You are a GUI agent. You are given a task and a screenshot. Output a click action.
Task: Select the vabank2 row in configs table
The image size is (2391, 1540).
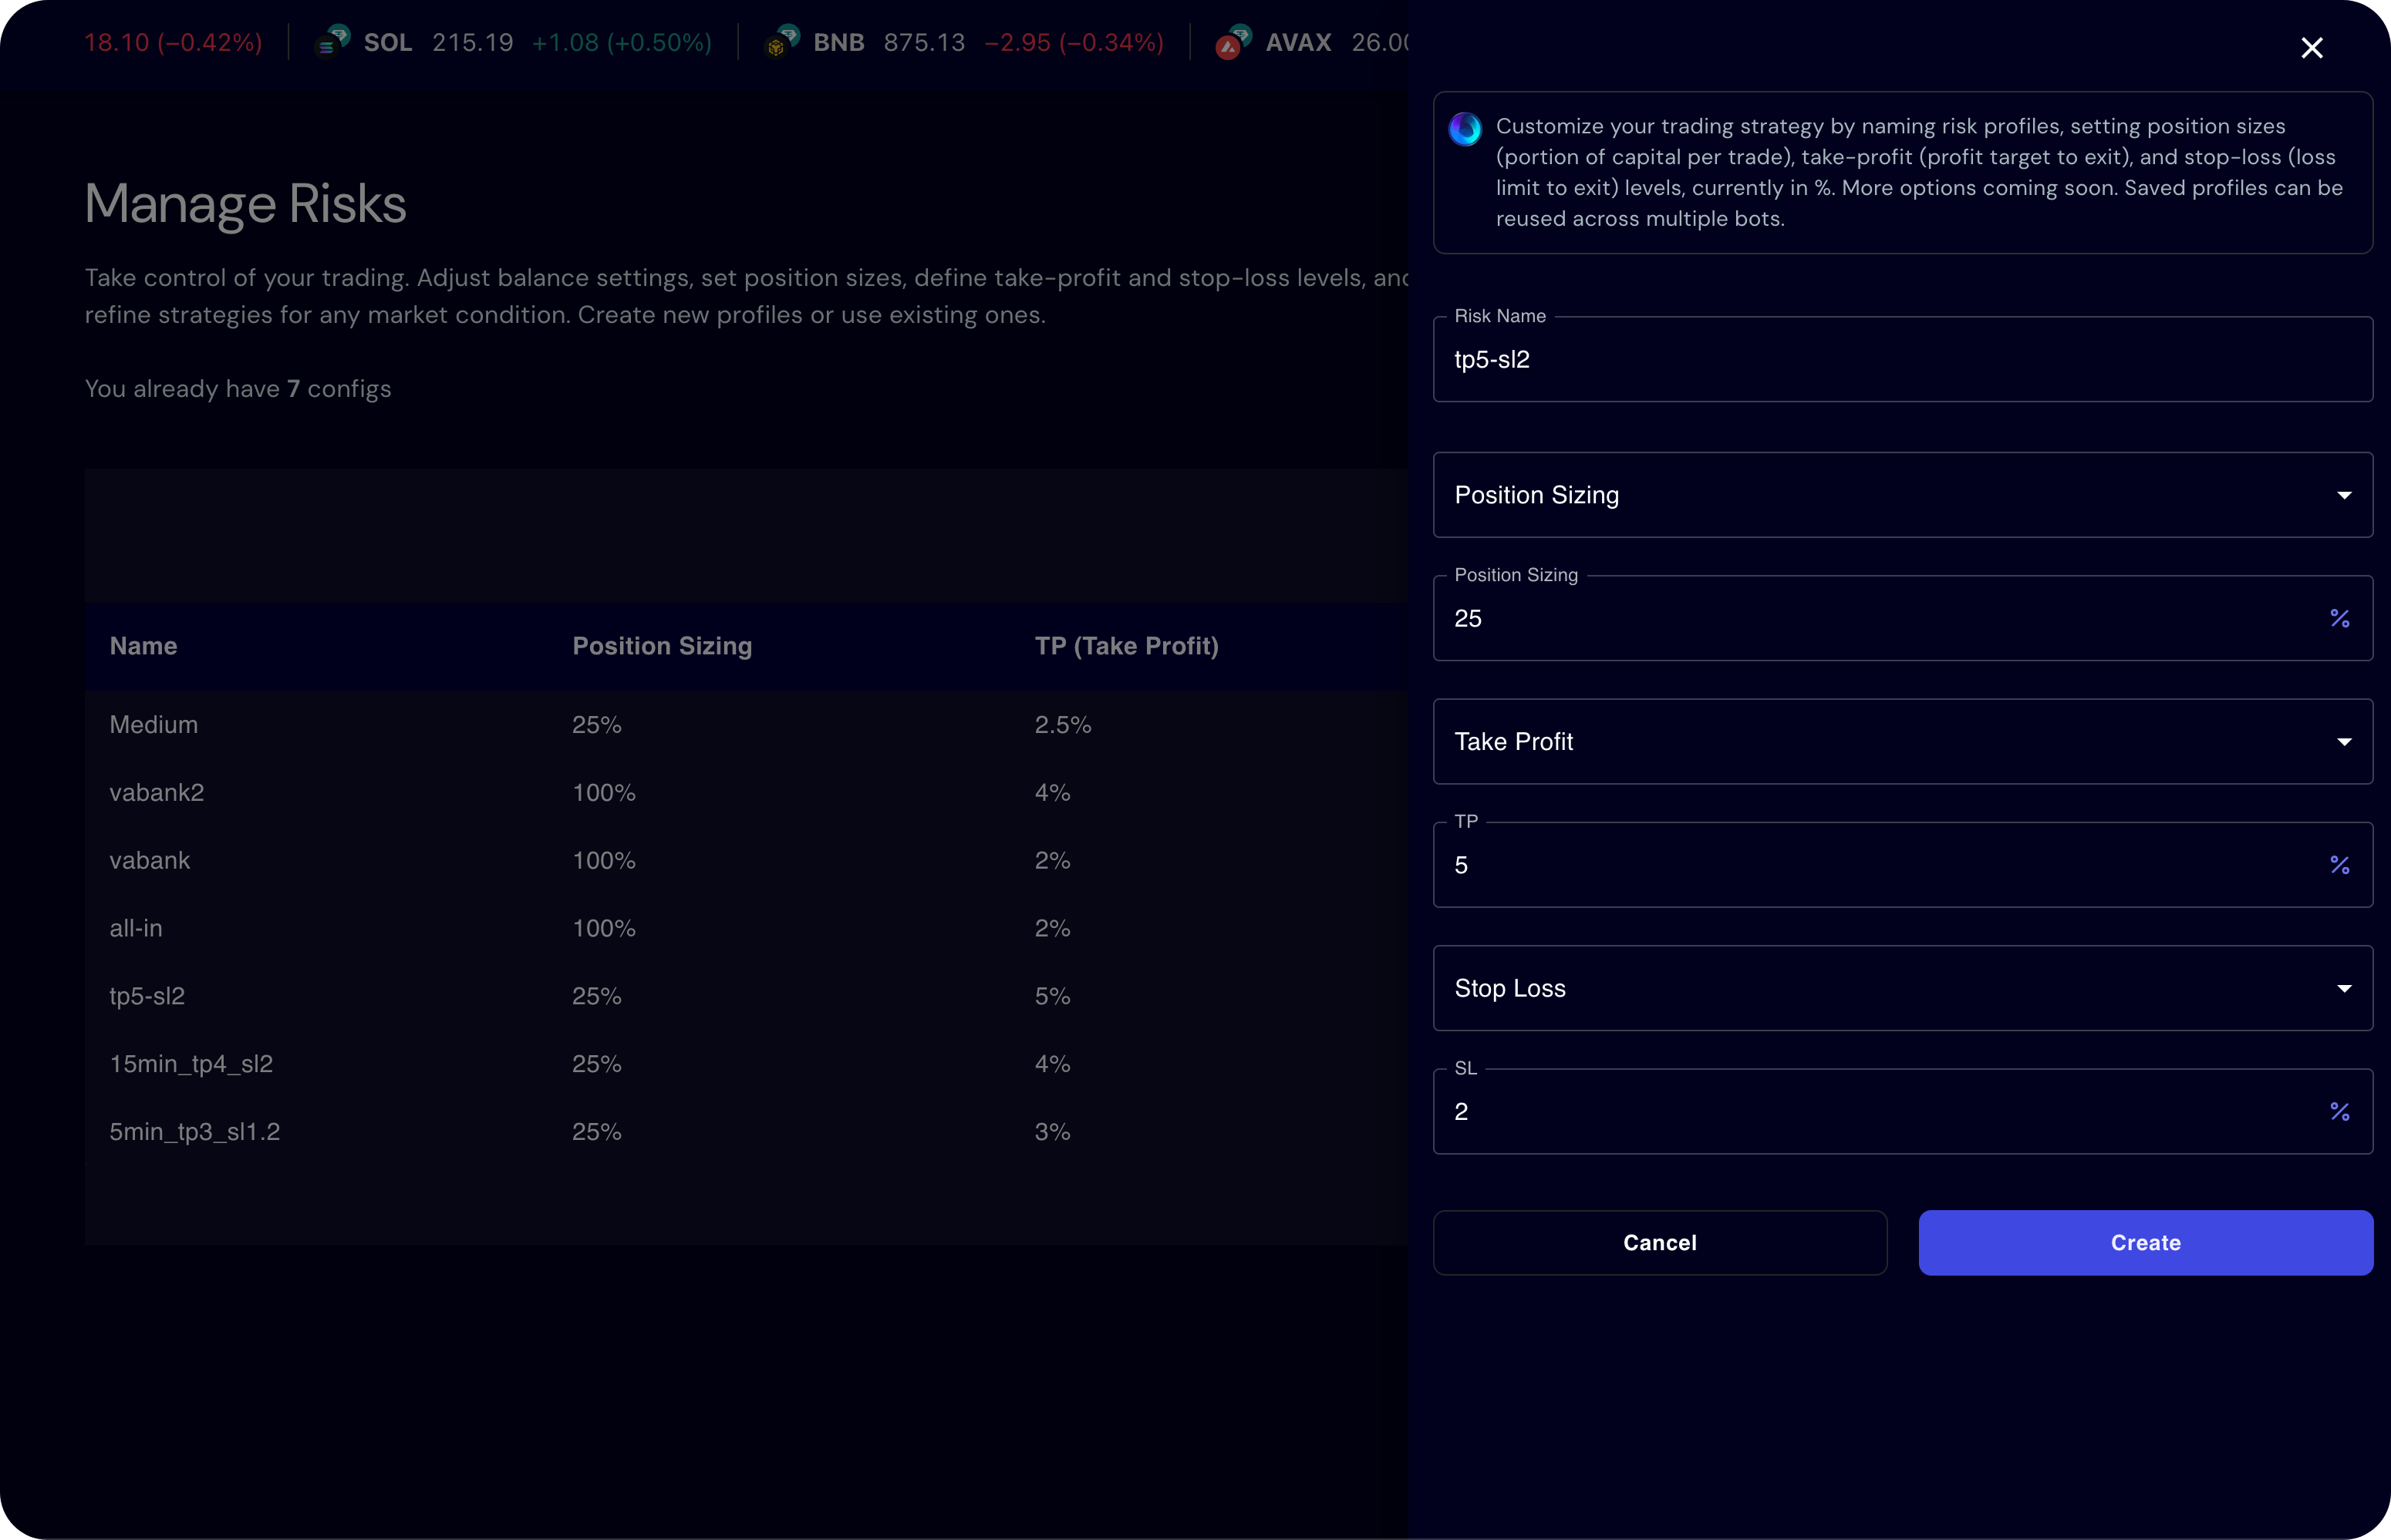point(157,793)
